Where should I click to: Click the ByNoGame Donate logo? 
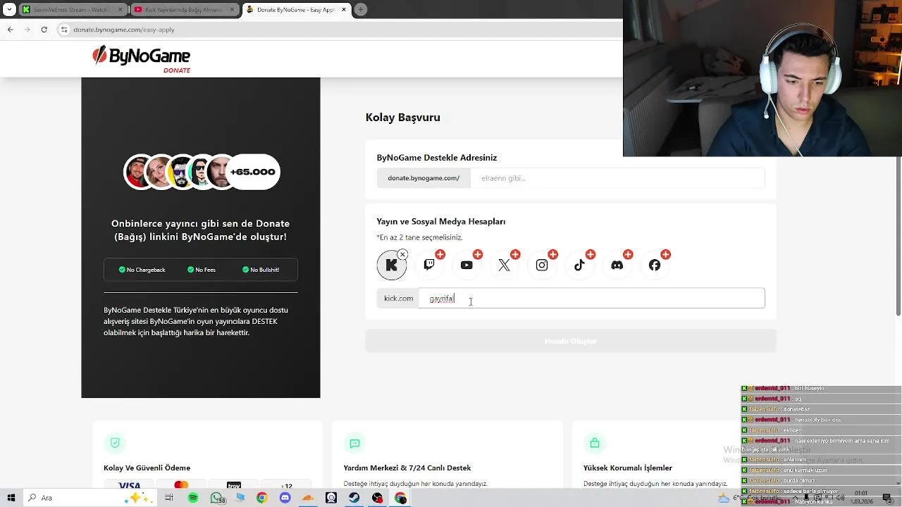tap(141, 59)
